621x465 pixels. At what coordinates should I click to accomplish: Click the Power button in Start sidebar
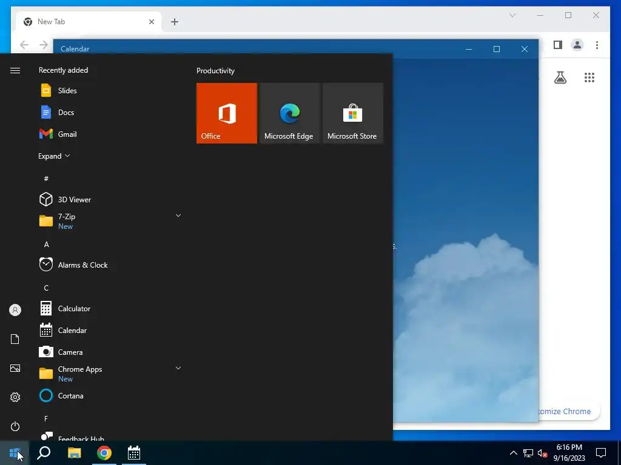point(15,426)
